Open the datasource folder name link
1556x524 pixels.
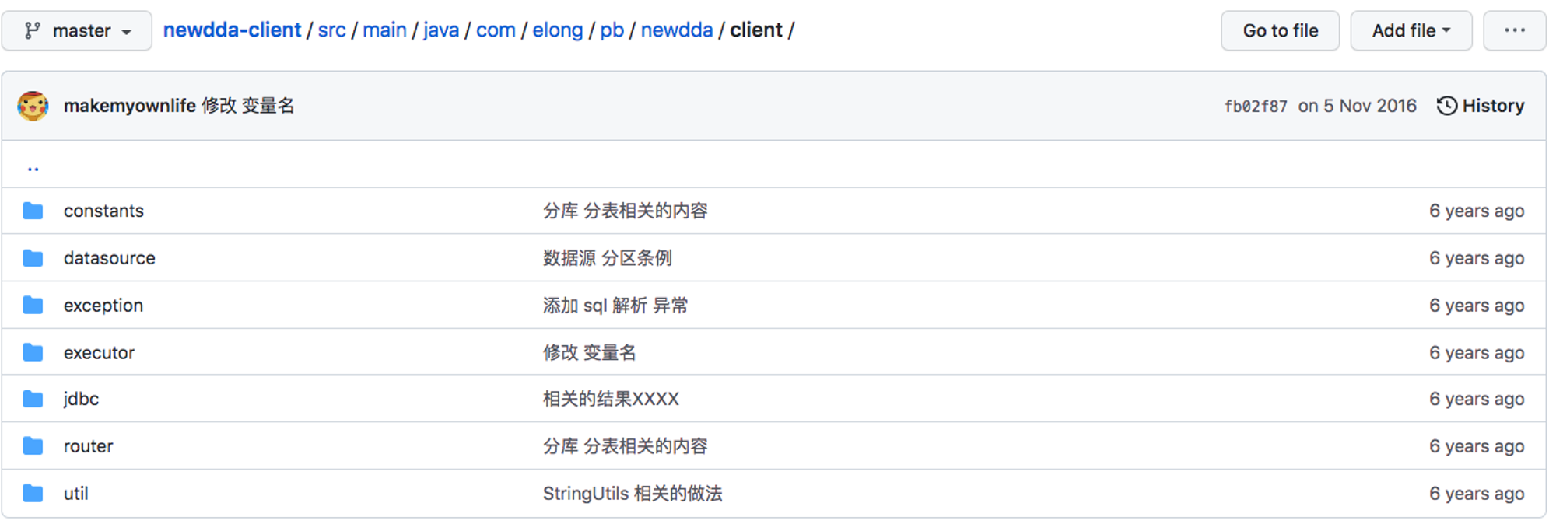(110, 258)
